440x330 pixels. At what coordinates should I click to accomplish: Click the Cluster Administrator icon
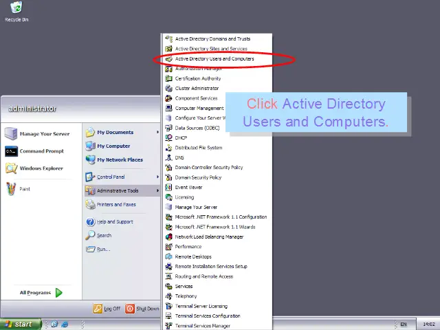coord(168,89)
